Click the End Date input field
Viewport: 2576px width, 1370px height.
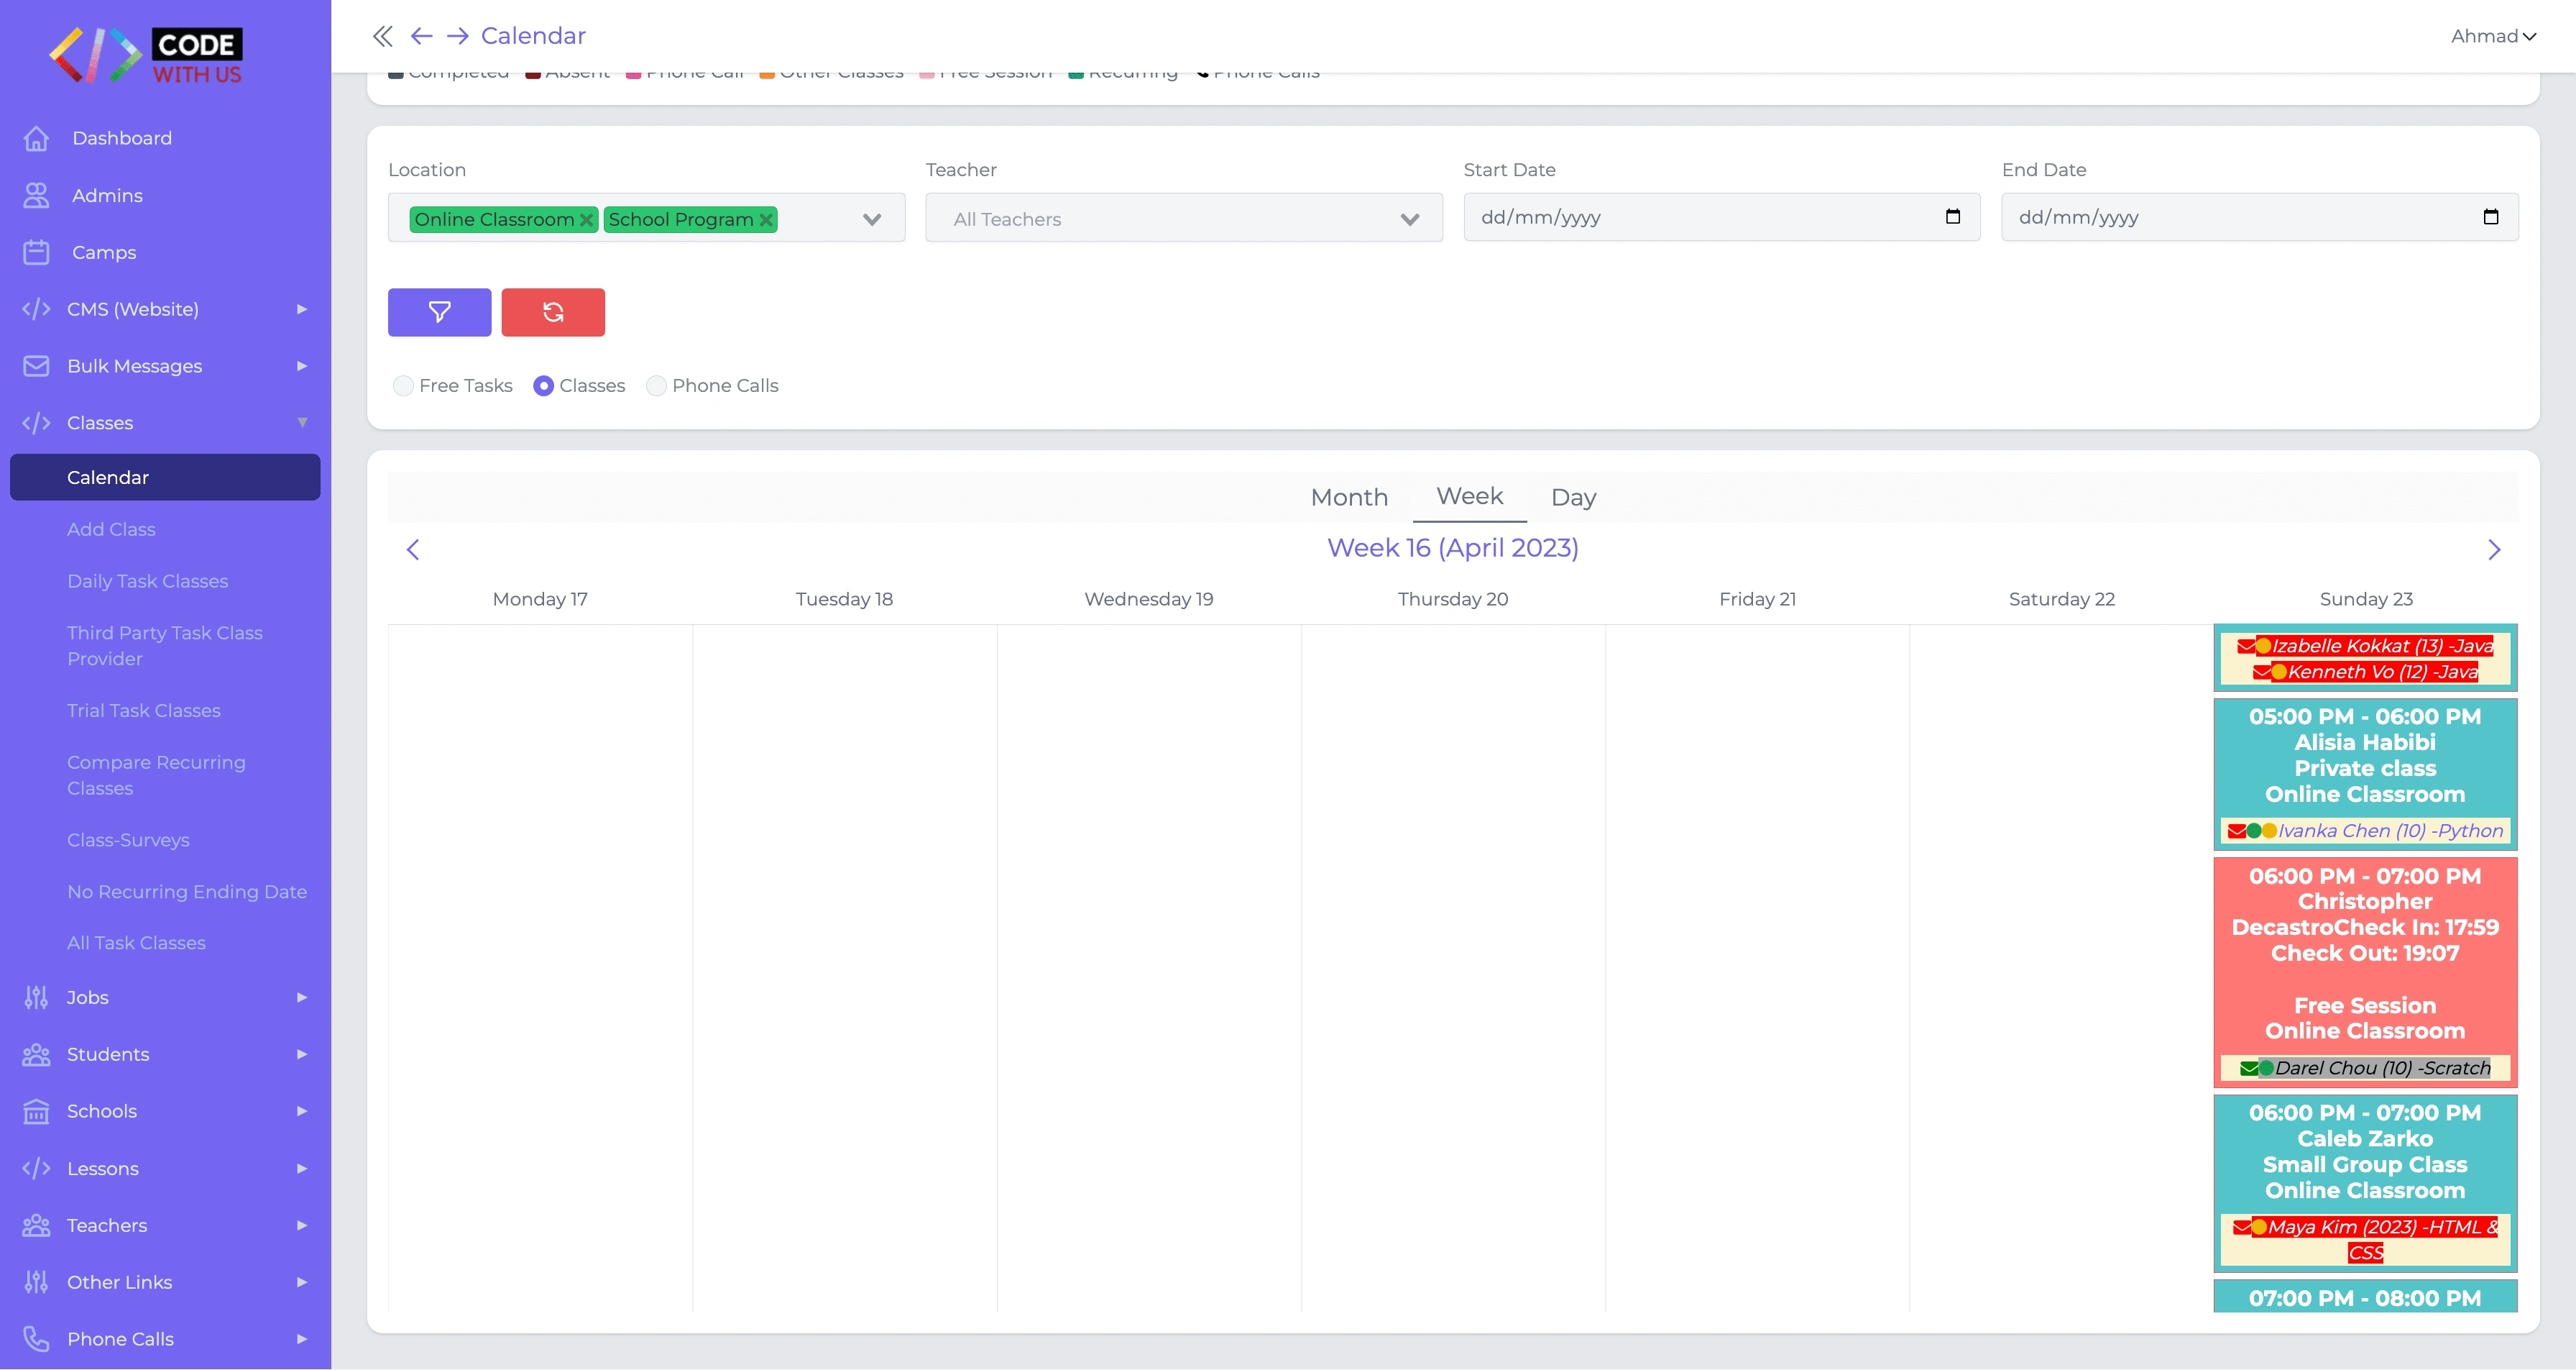tap(2259, 217)
